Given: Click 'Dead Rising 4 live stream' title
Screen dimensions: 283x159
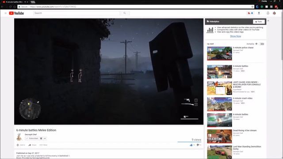Looking at the screenshot, I should pos(245,130).
